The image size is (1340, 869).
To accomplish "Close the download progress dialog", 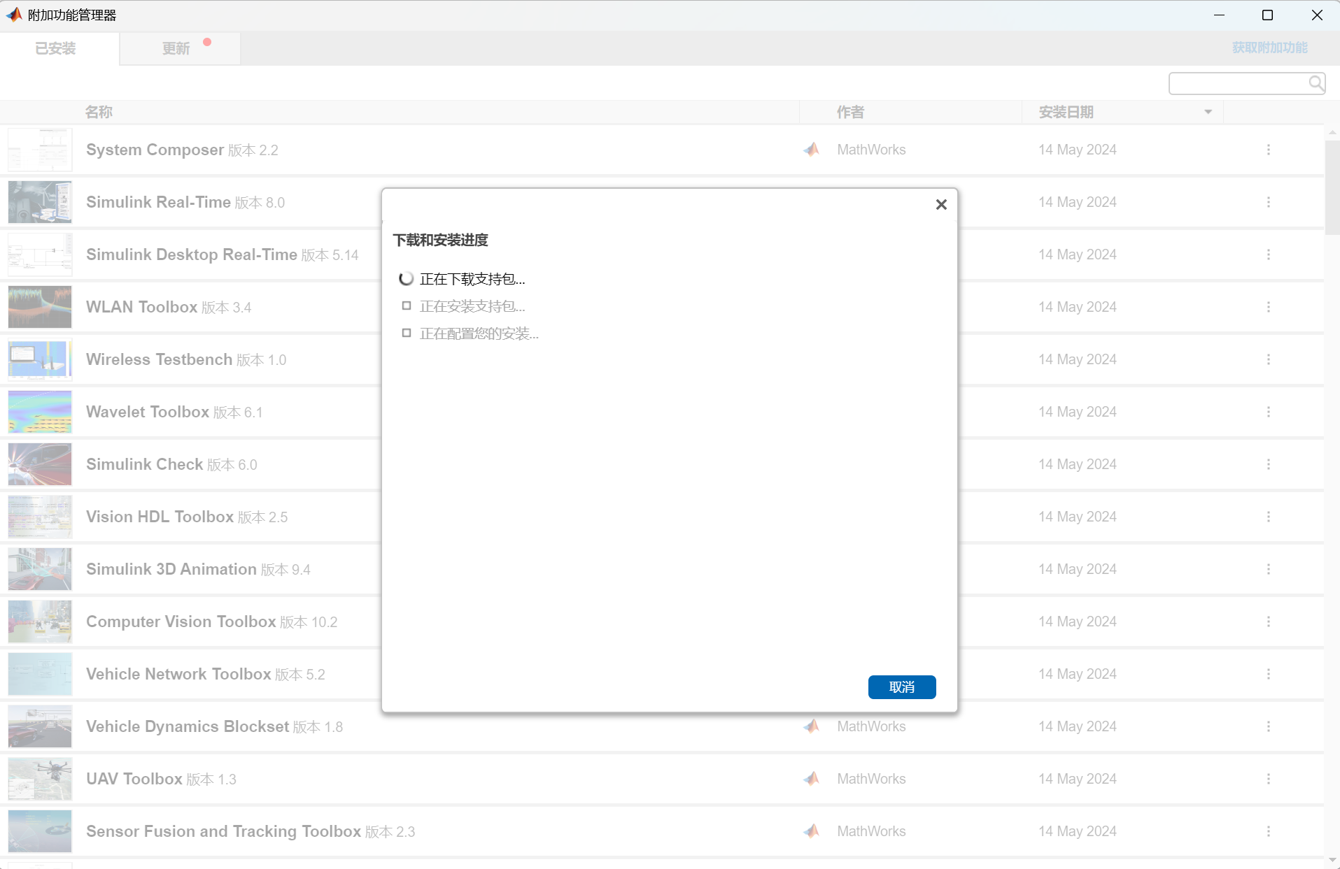I will [x=941, y=204].
